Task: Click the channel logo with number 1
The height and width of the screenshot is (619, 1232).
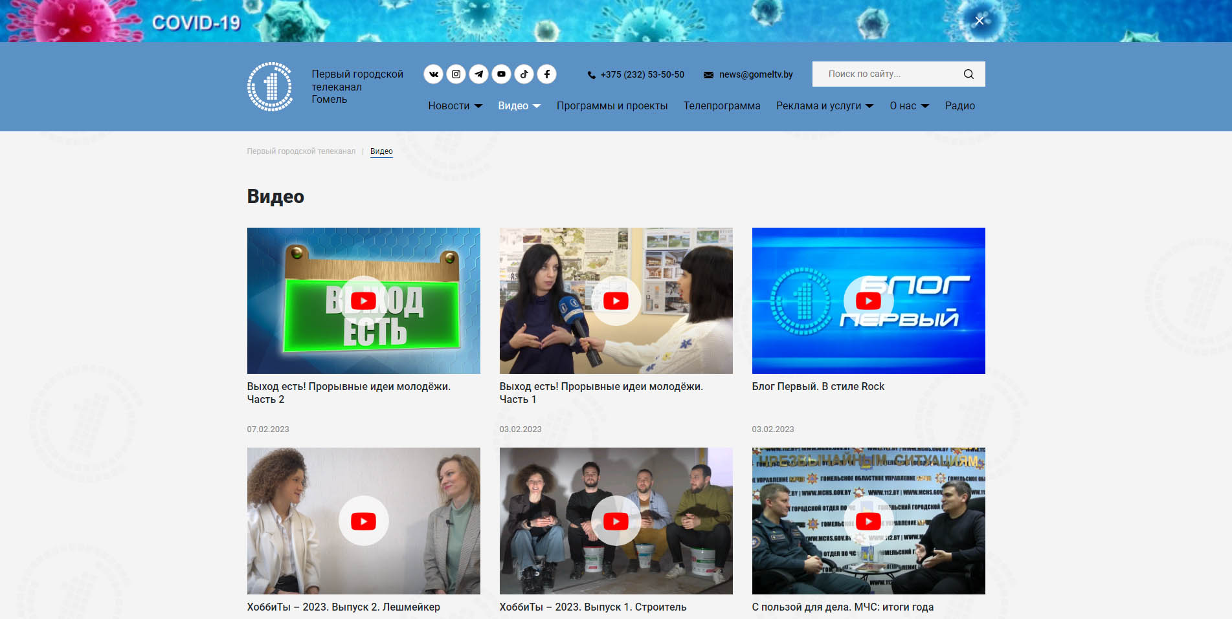Action: point(270,87)
